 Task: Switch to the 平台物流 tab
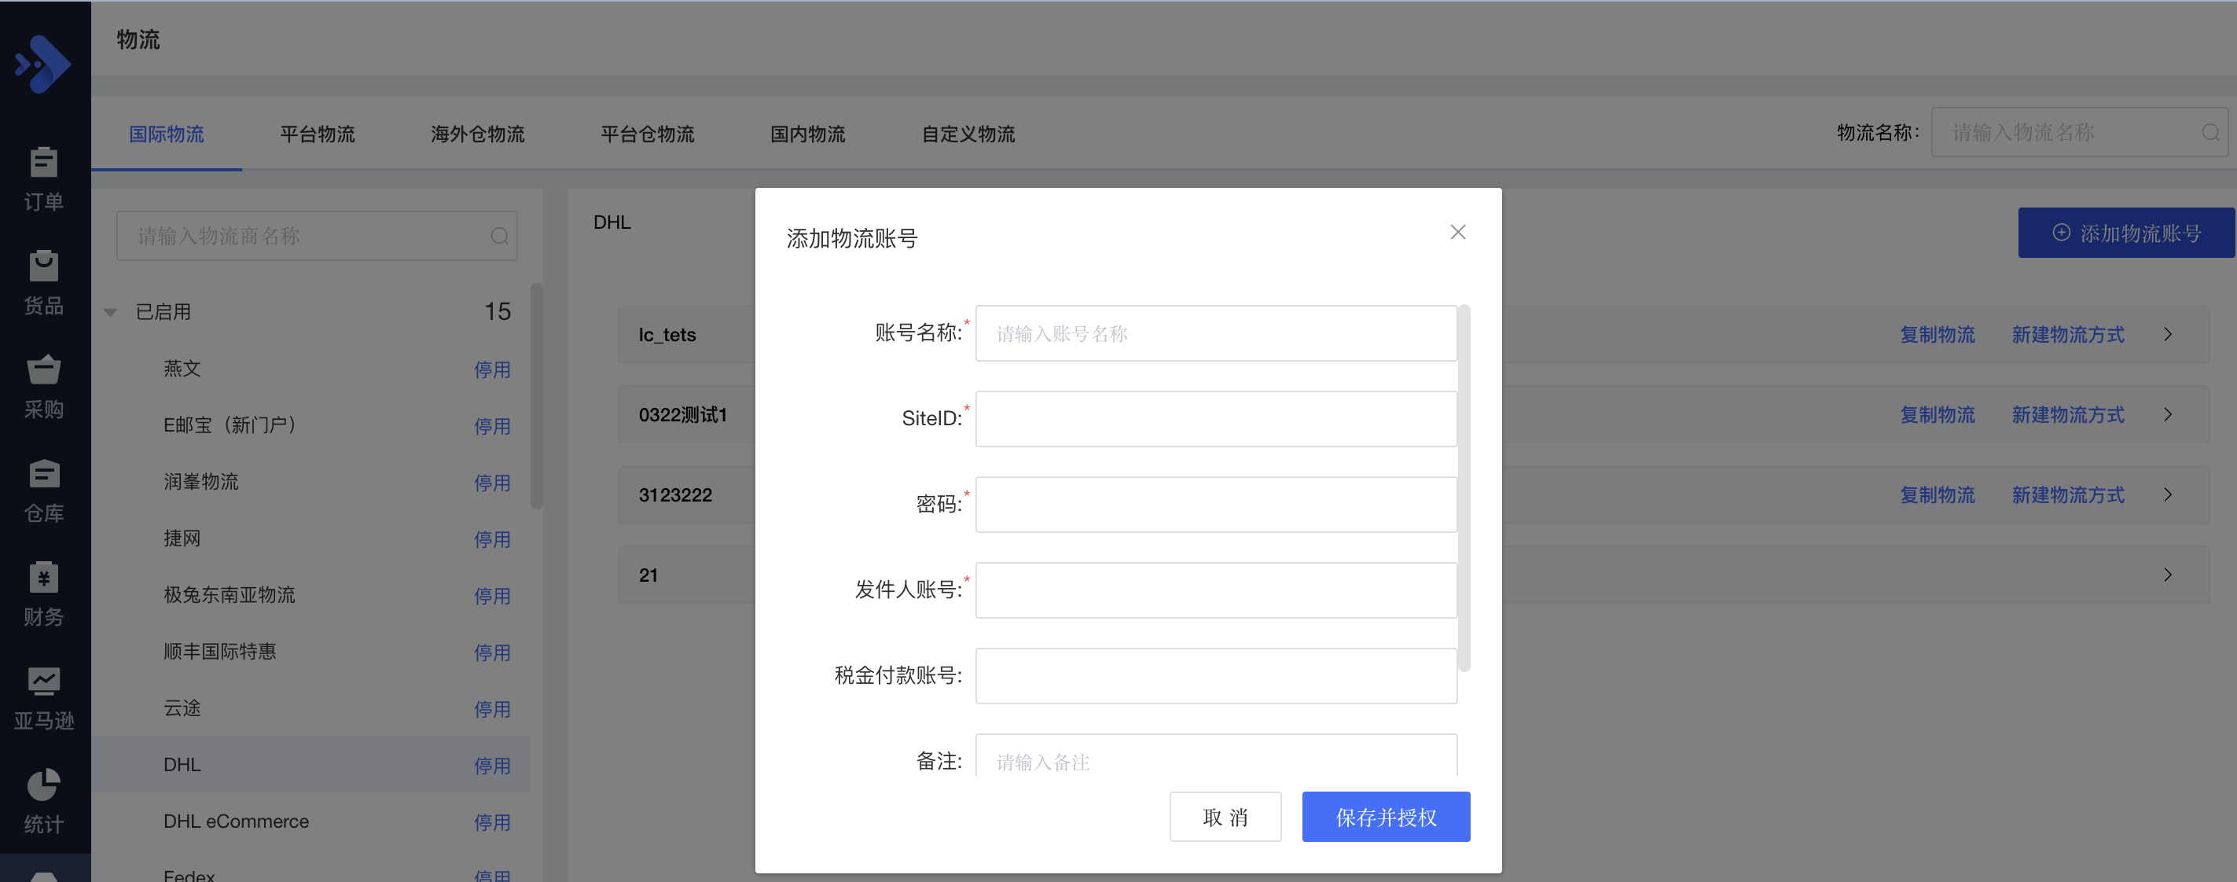click(318, 134)
